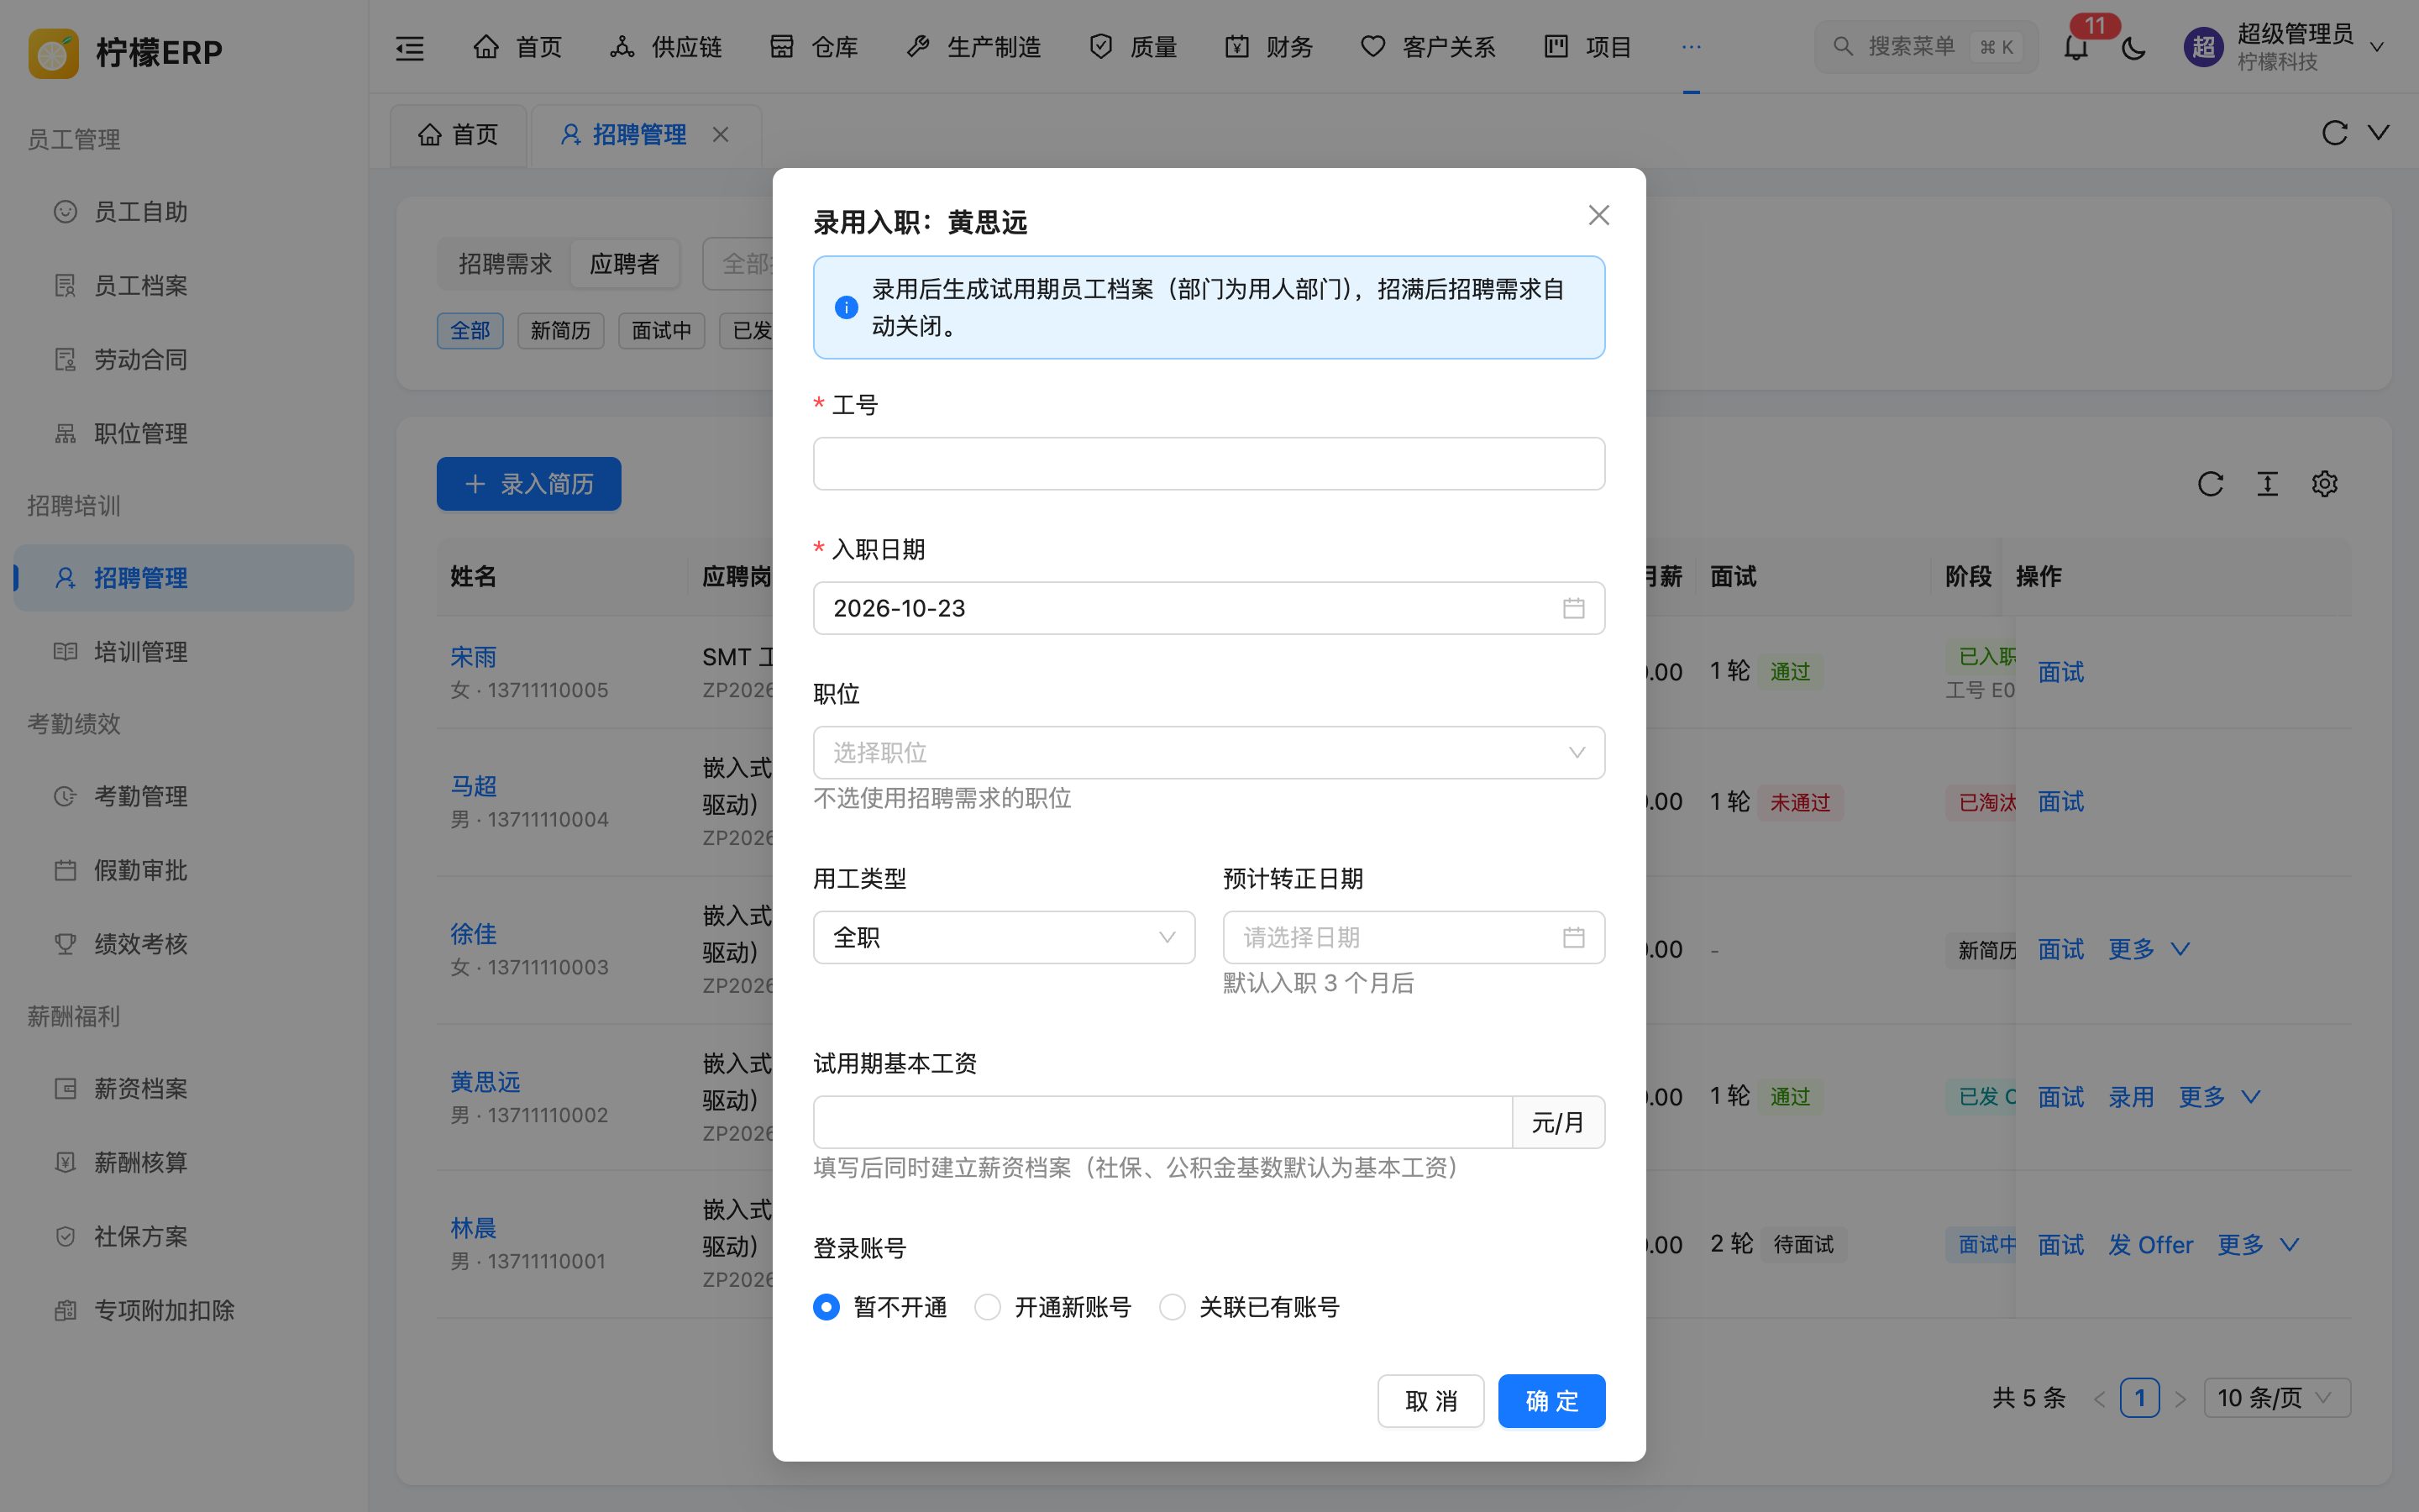Click 发 Offer link for 林晨
The height and width of the screenshot is (1512, 2419).
(x=2150, y=1245)
